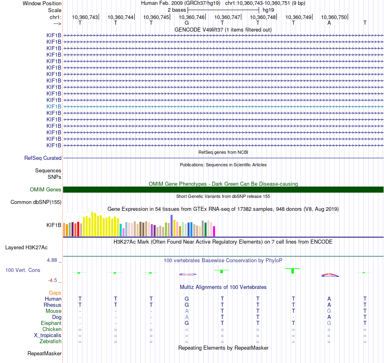This screenshot has width=384, height=363.
Task: Click the '2 bases' scale text
Action: click(x=177, y=10)
